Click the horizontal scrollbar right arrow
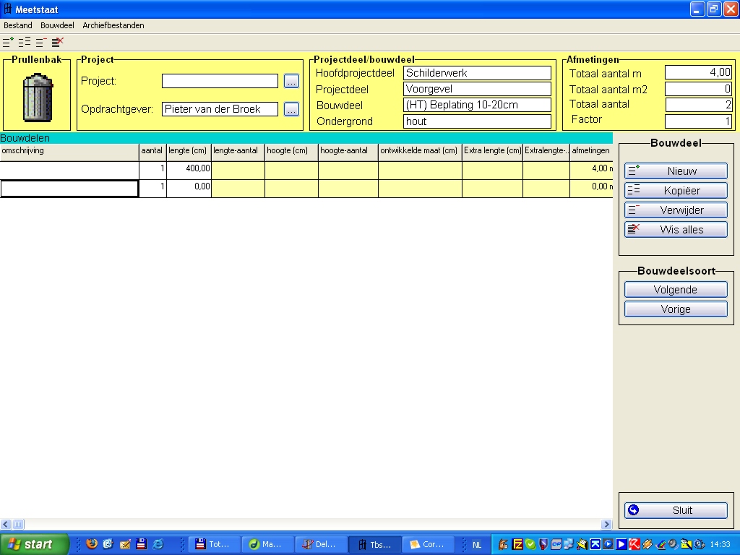 607,525
